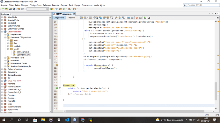Click Stop Macro Recording icon
Image resolution: width=220 pixels, height=123 pixels.
tap(140, 18)
